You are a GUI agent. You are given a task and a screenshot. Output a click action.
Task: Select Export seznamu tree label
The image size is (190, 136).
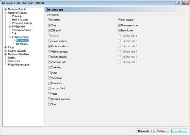[x=20, y=37]
